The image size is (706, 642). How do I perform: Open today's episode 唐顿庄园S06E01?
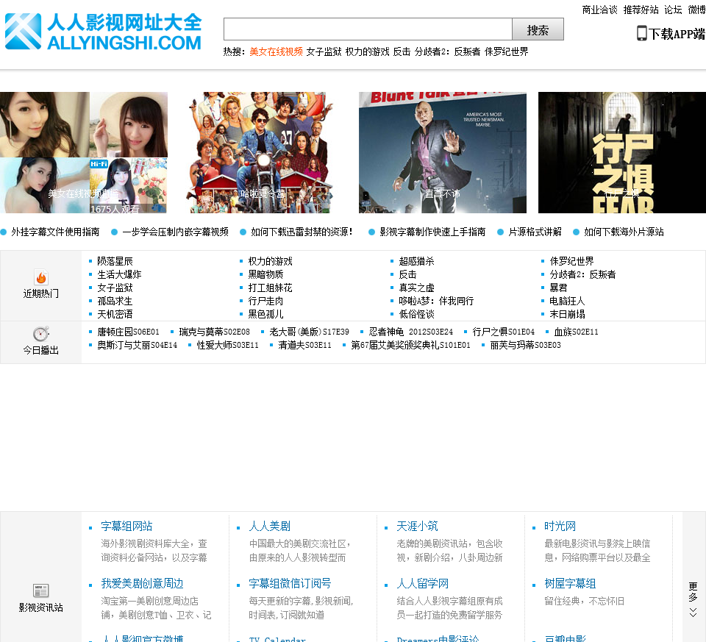pos(128,332)
